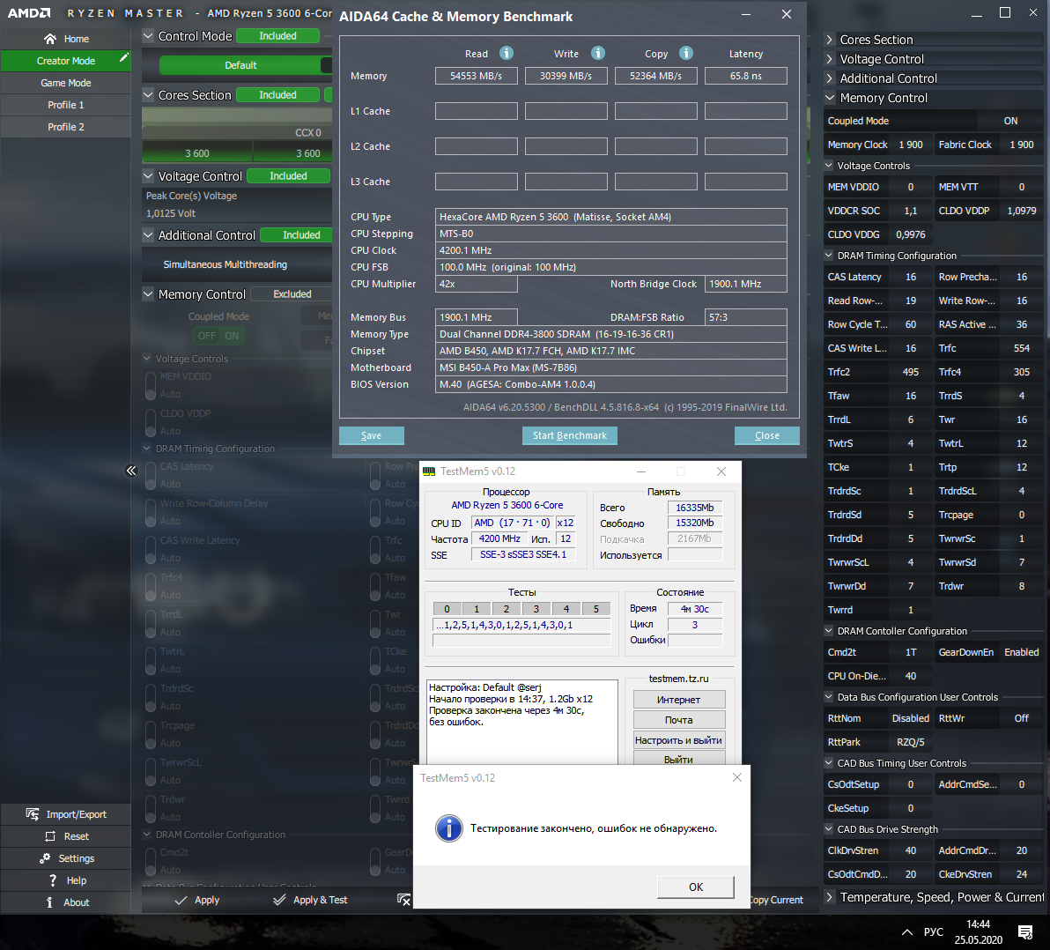The height and width of the screenshot is (950, 1050).
Task: Click Почта button in TestMem5
Action: pos(678,719)
